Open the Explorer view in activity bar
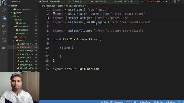Image resolution: width=184 pixels, height=103 pixels. pyautogui.click(x=4, y=2)
